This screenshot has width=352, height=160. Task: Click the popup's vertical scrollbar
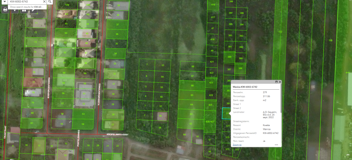pos(280,99)
